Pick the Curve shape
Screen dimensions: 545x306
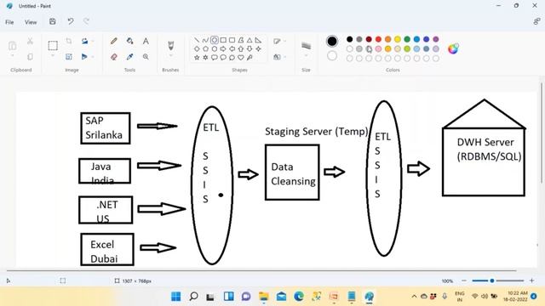coord(205,40)
